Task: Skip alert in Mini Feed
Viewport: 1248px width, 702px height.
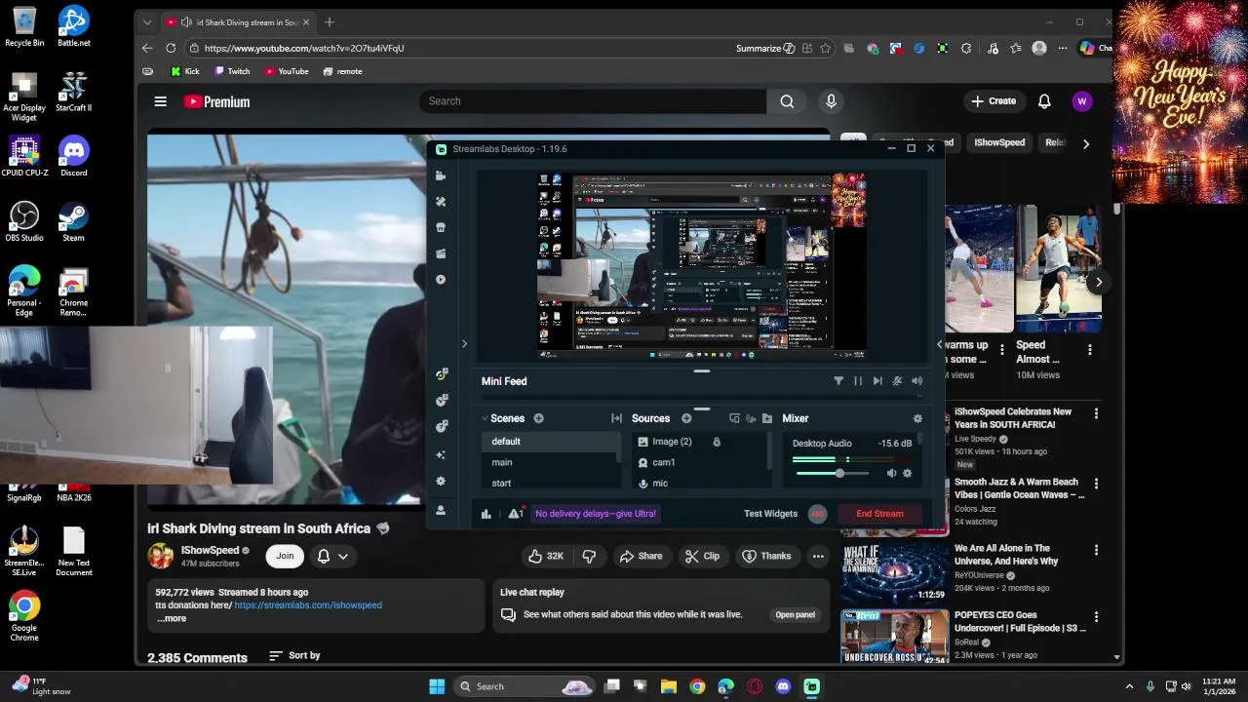Action: coord(877,381)
